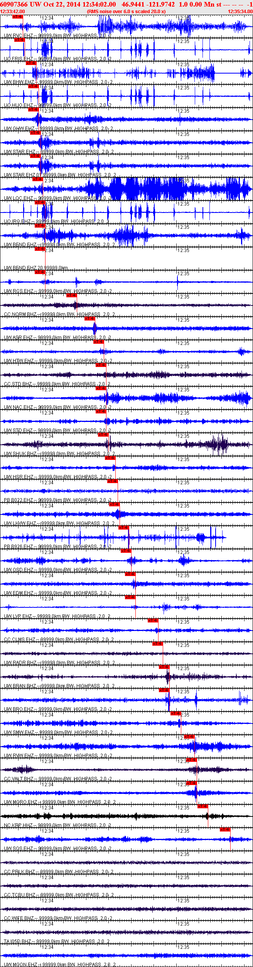Click the red pick flag on the UW BHW trace
This screenshot has width=253, height=967.
click(x=31, y=63)
